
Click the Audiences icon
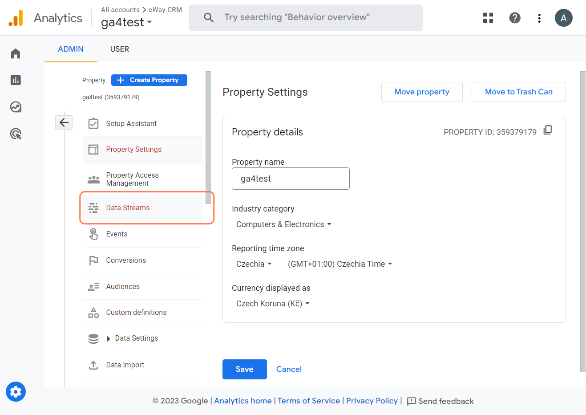93,287
